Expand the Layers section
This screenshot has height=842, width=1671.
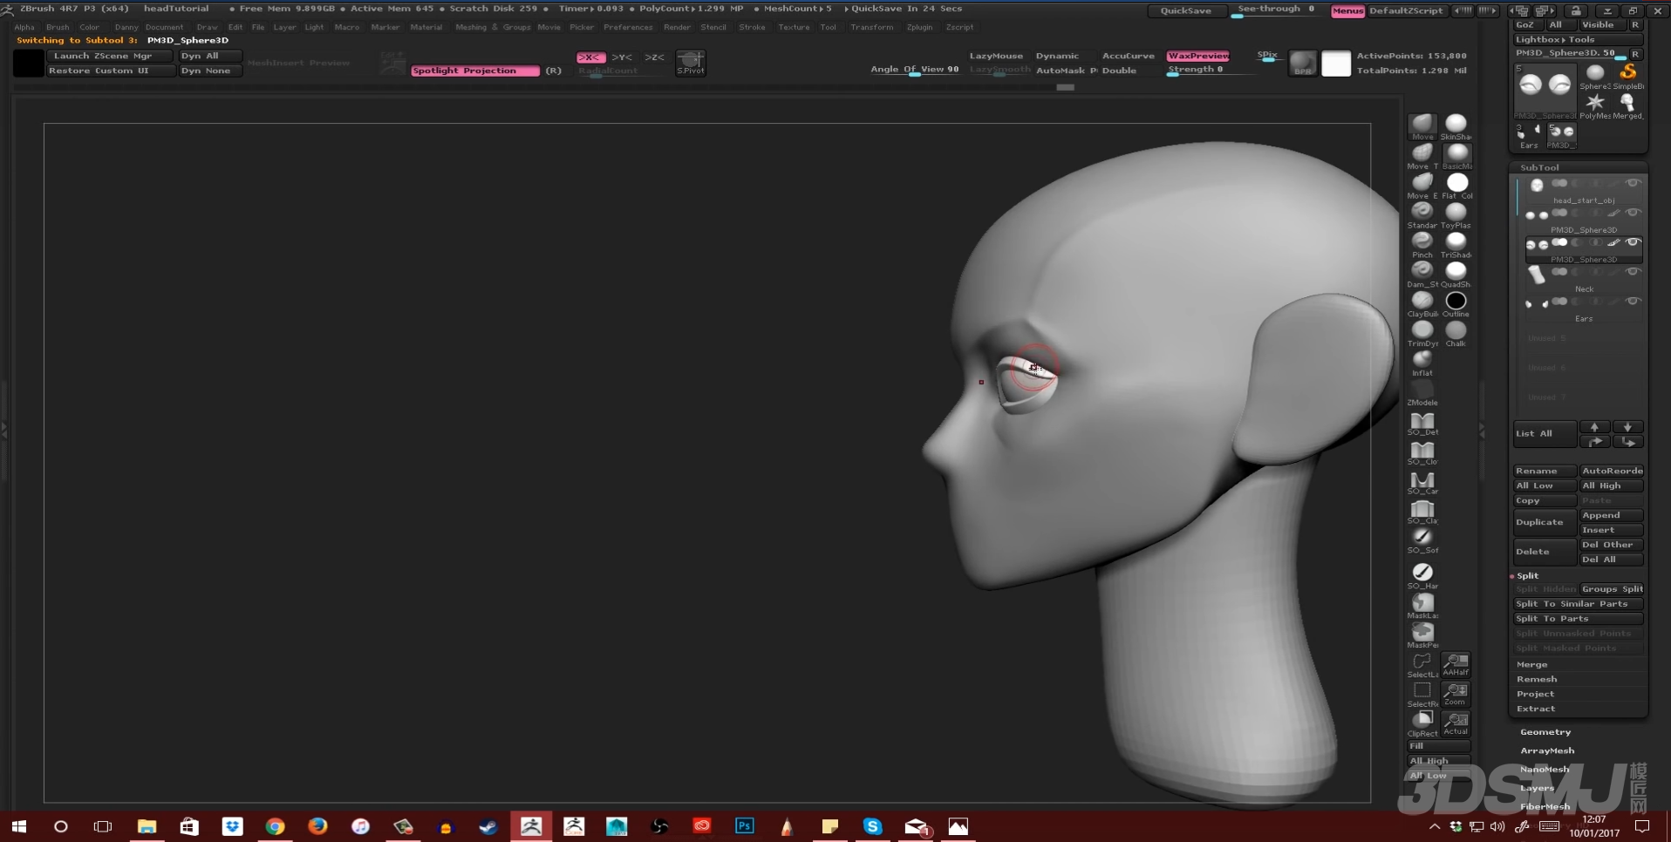tap(1537, 788)
